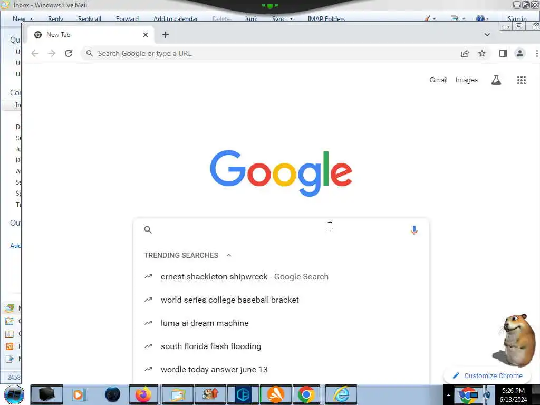This screenshot has width=540, height=405.
Task: Click Add to calendar in Live Mail
Action: tap(176, 19)
